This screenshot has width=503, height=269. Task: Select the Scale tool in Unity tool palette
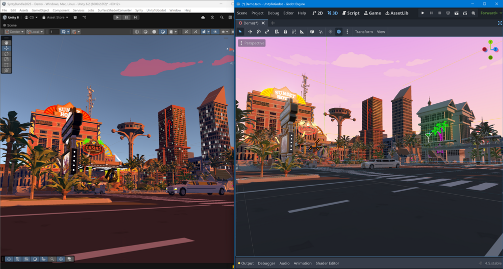click(7, 59)
